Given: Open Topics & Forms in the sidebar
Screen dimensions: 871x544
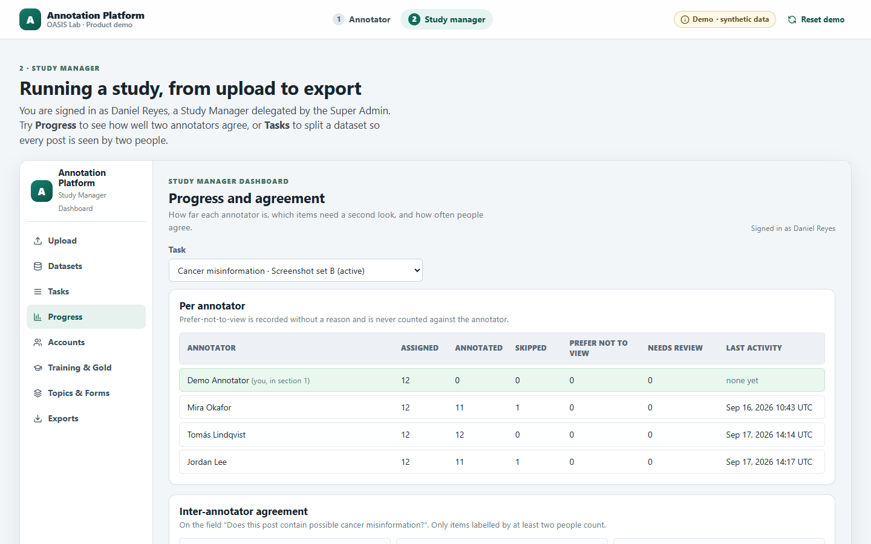Looking at the screenshot, I should click(86, 393).
